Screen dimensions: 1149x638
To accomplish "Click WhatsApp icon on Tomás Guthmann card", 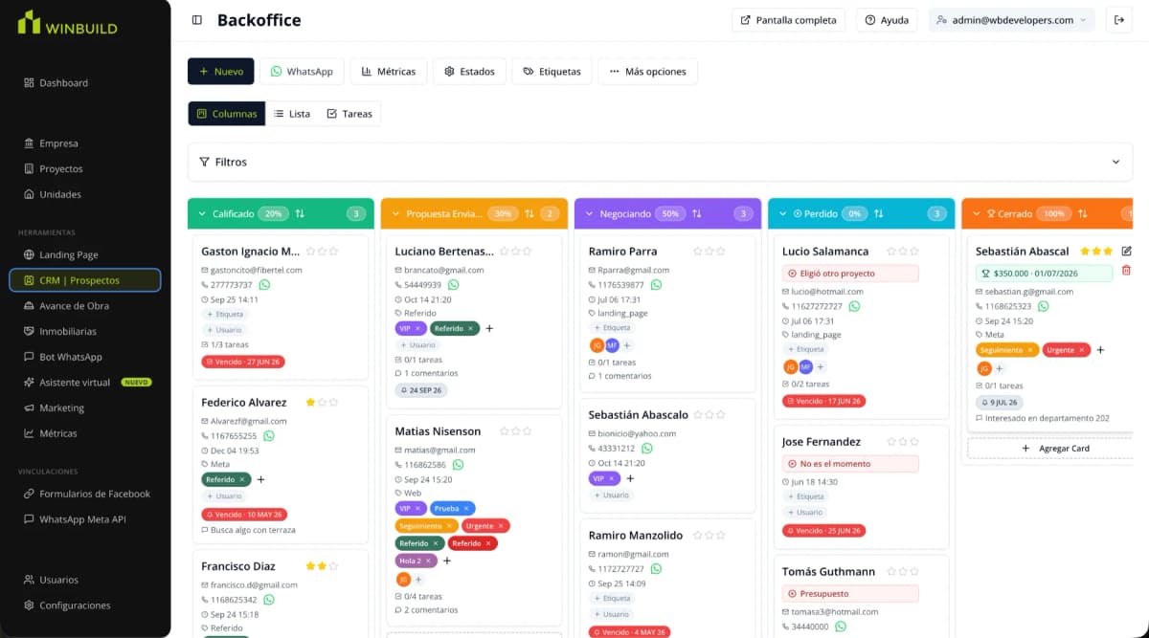I will tap(841, 627).
